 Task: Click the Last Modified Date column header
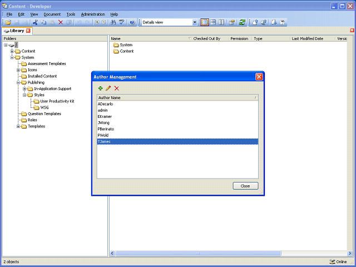pos(313,38)
